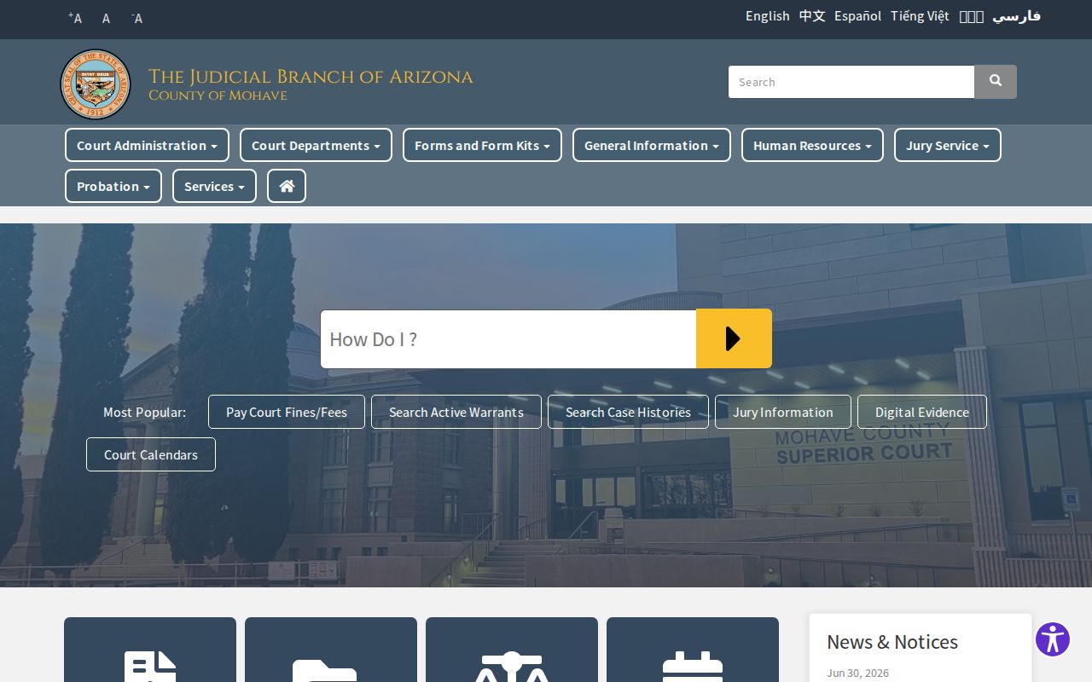Image resolution: width=1092 pixels, height=682 pixels.
Task: Expand the Probation menu
Action: click(x=113, y=186)
